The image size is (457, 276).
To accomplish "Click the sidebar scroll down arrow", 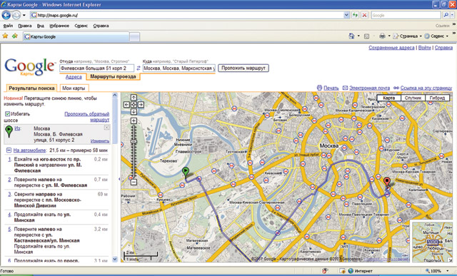I will (x=115, y=259).
